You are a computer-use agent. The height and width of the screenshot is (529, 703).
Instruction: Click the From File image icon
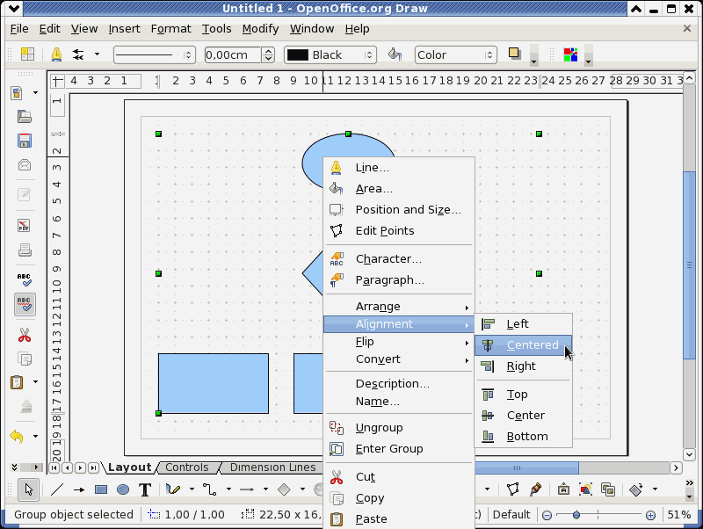coord(585,489)
